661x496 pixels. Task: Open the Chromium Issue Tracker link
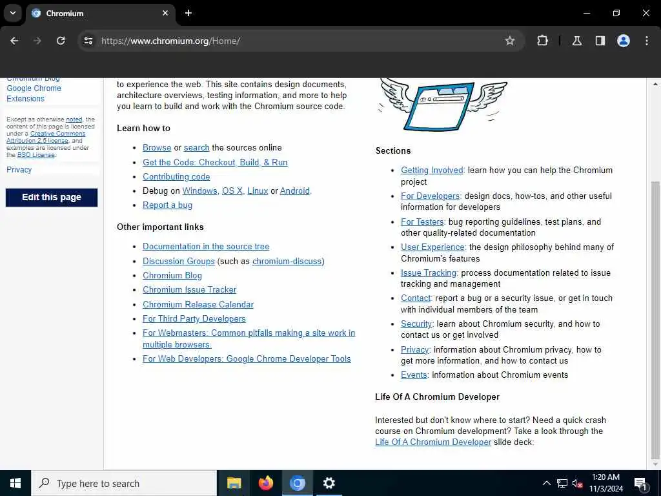click(x=189, y=290)
